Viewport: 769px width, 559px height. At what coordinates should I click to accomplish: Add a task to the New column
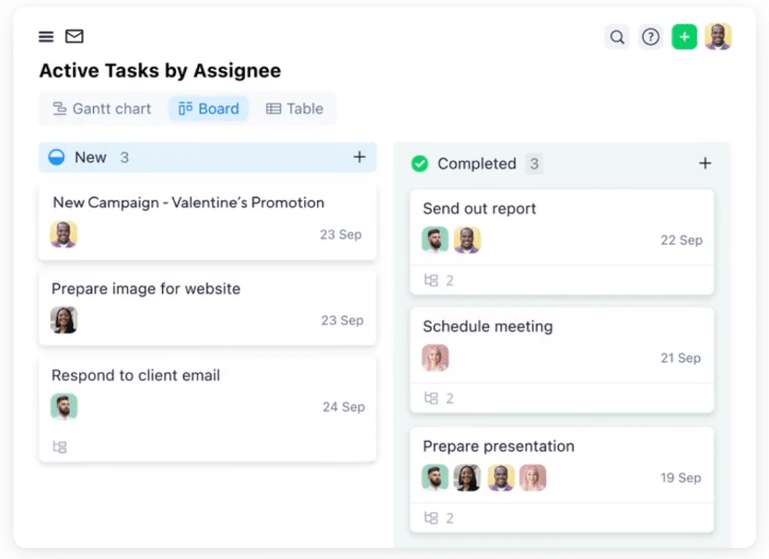(360, 157)
